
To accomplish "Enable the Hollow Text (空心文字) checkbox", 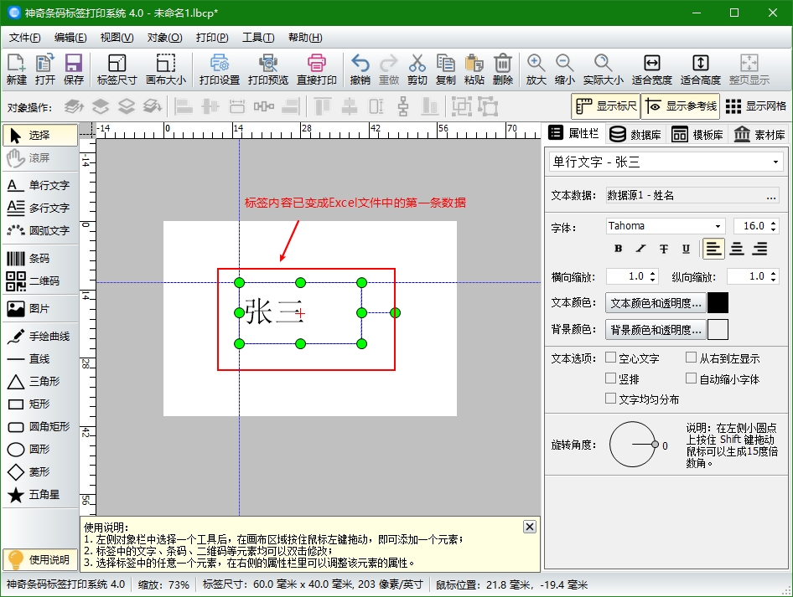I will click(x=610, y=358).
